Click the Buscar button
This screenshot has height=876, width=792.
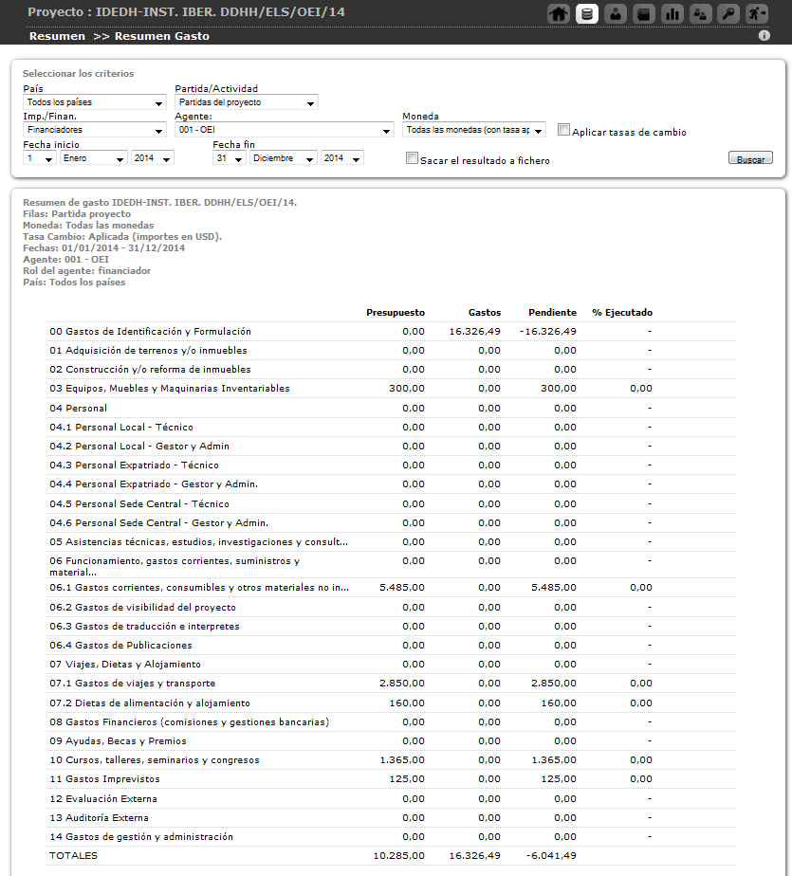pyautogui.click(x=750, y=158)
